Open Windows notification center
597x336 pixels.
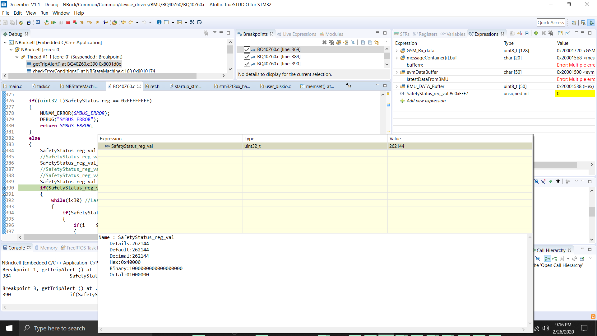(x=584, y=328)
